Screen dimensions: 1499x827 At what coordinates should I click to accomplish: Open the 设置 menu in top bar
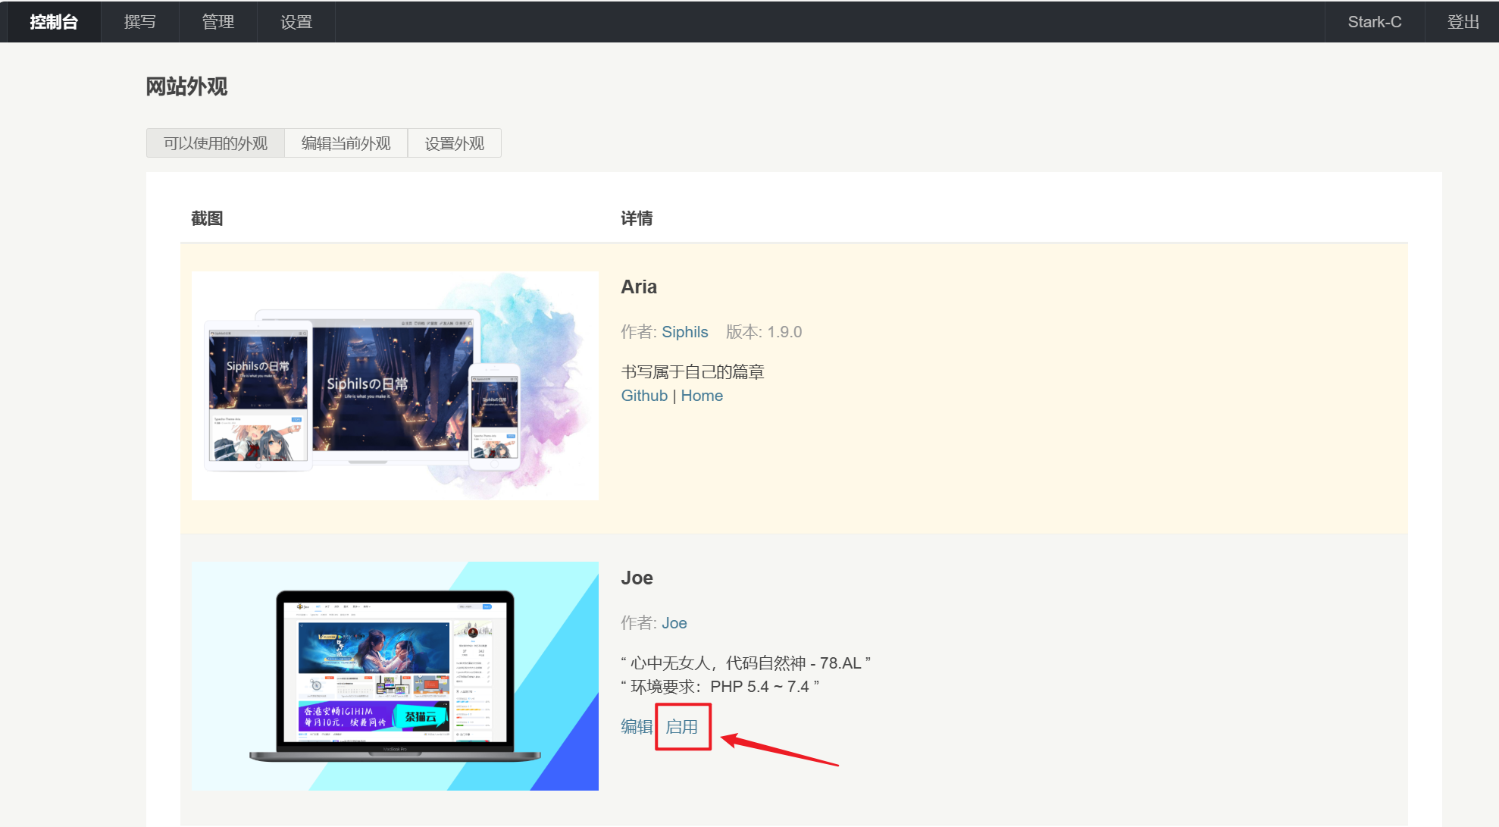tap(296, 22)
